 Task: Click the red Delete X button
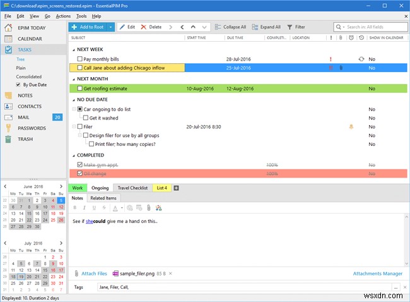151,27
